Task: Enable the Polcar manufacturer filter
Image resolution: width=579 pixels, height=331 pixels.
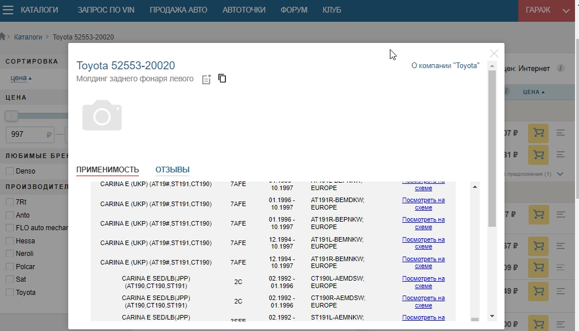Action: coord(10,267)
